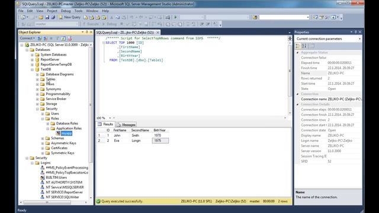This screenshot has width=379, height=213.
Task: Close the SQLQuery3.sql document tab
Action: tap(158, 33)
